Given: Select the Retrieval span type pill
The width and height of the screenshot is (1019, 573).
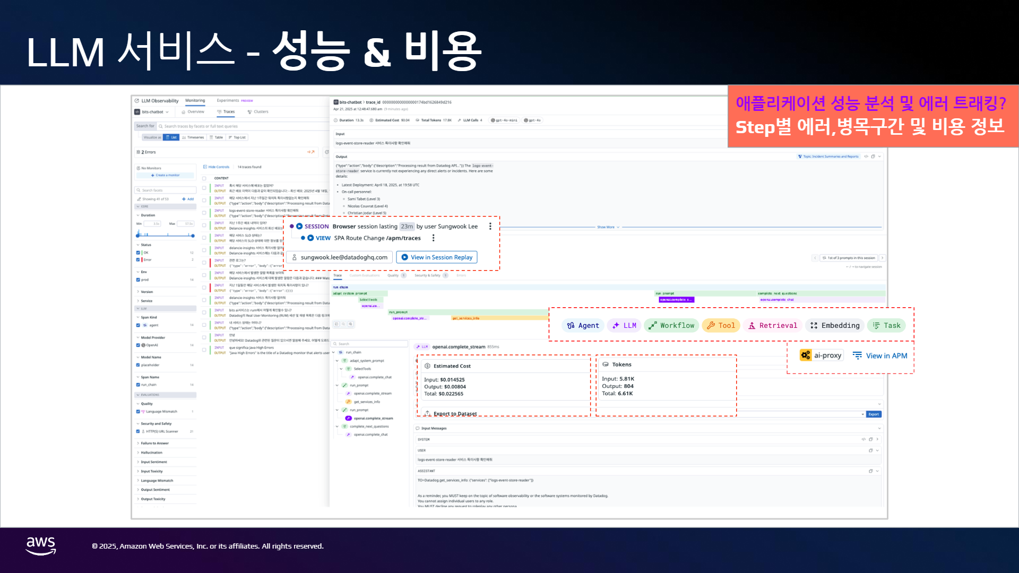Looking at the screenshot, I should 773,326.
